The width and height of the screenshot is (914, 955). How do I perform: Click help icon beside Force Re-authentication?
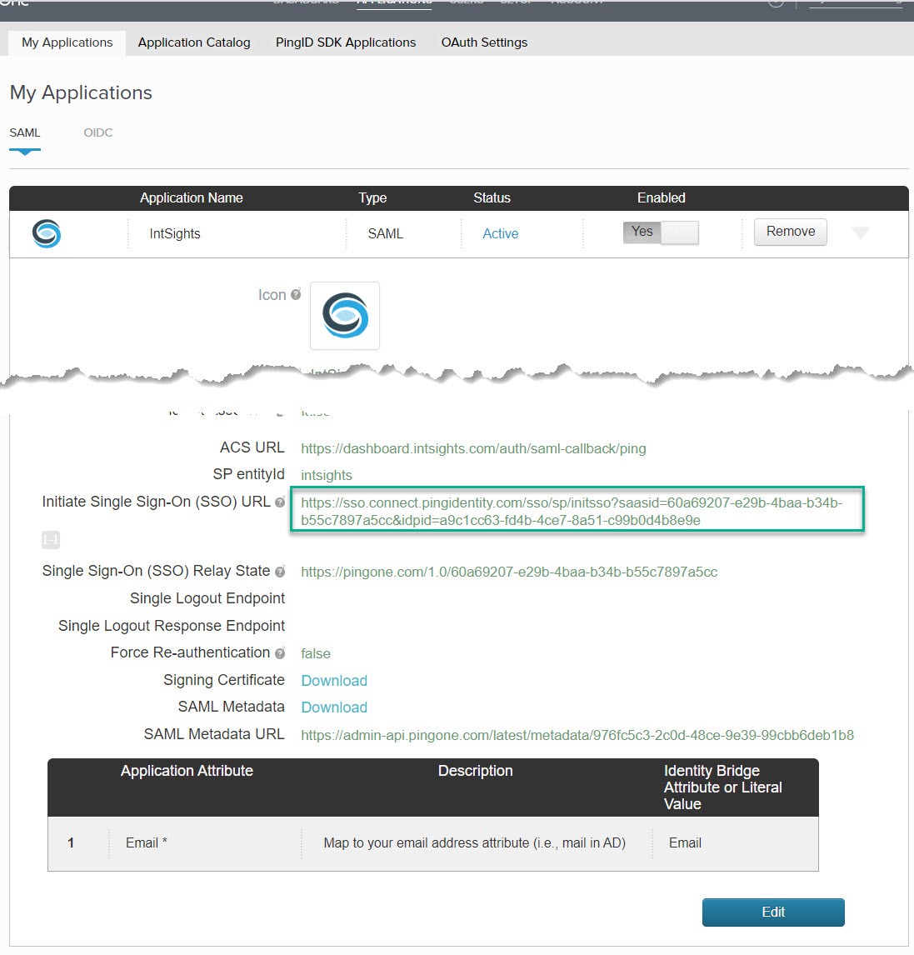tap(280, 653)
